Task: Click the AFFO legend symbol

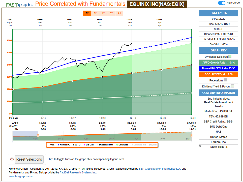Action: point(73,145)
